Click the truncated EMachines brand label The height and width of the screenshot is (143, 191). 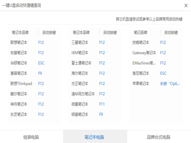point(144,63)
